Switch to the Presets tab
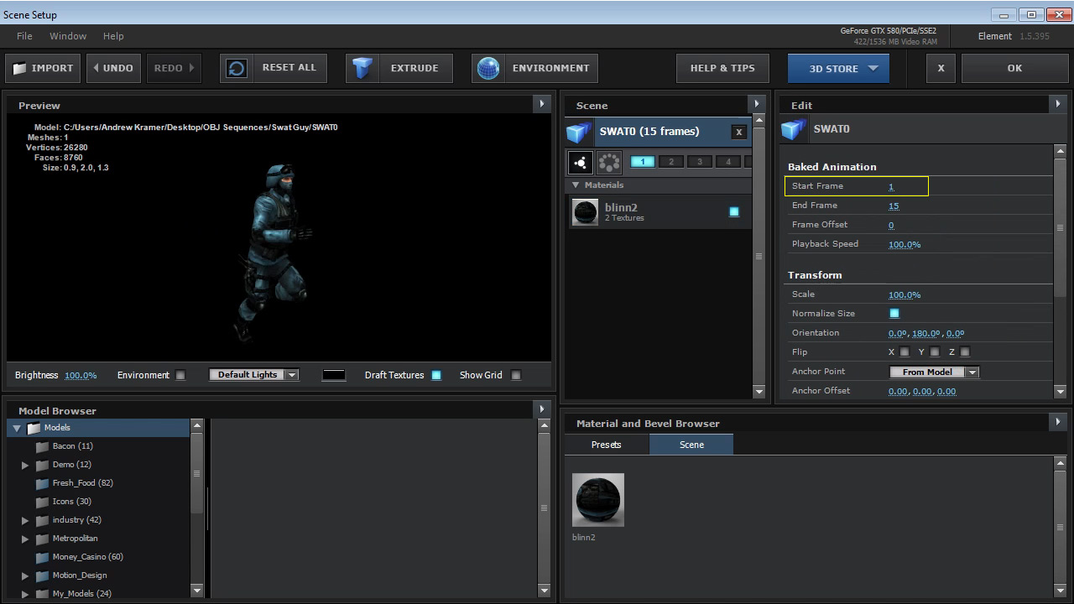This screenshot has width=1074, height=604. pyautogui.click(x=606, y=445)
